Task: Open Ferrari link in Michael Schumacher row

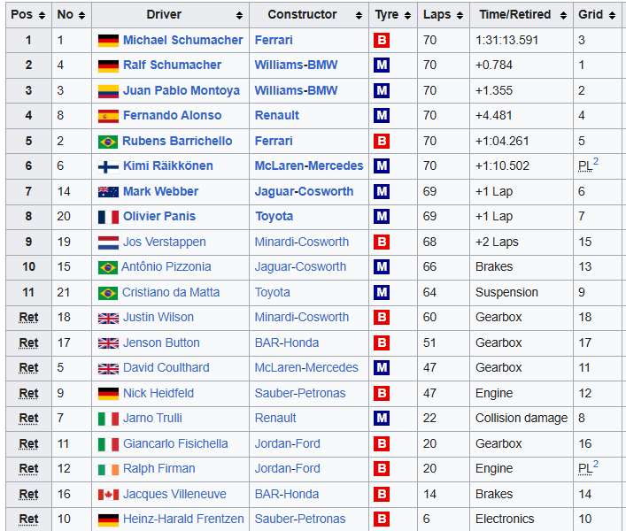Action: coord(274,40)
